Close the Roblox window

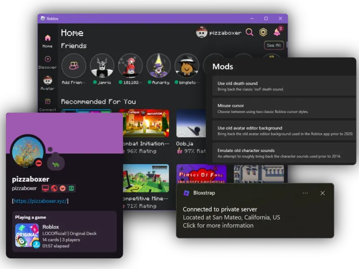(x=280, y=18)
